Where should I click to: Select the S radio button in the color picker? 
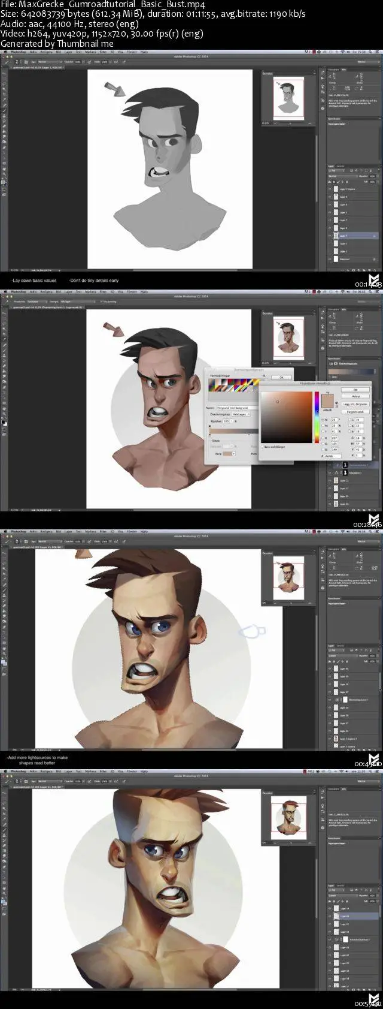tap(323, 426)
